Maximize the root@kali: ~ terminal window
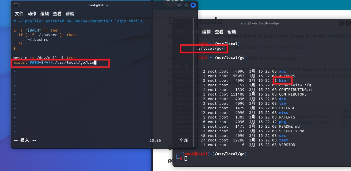 [186, 5]
